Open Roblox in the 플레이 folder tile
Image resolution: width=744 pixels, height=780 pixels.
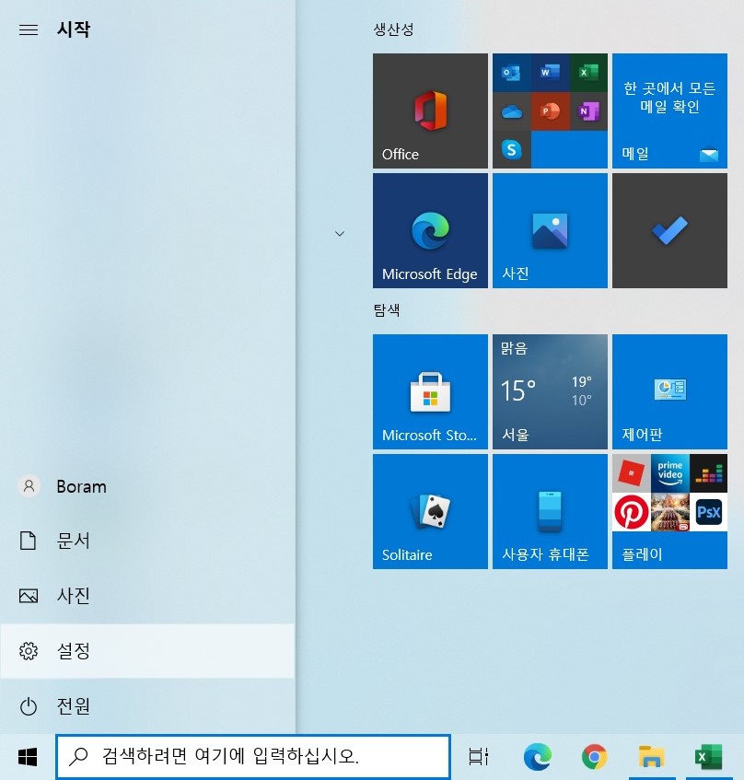click(631, 473)
